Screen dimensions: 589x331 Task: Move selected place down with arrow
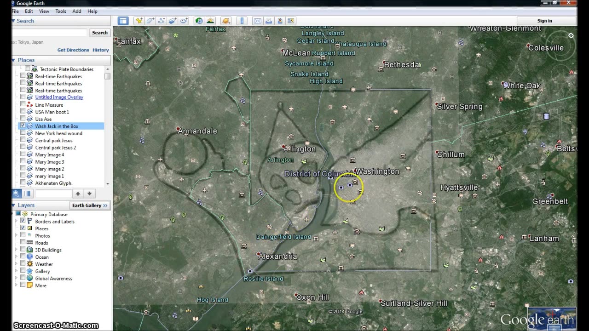click(89, 194)
